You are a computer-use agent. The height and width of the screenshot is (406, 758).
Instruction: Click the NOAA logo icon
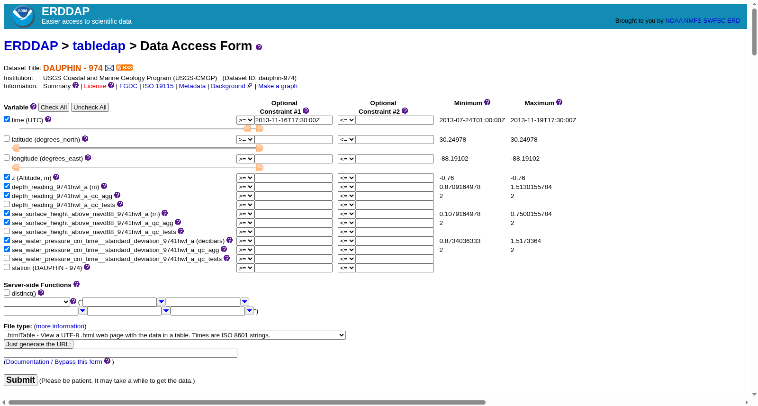point(23,16)
